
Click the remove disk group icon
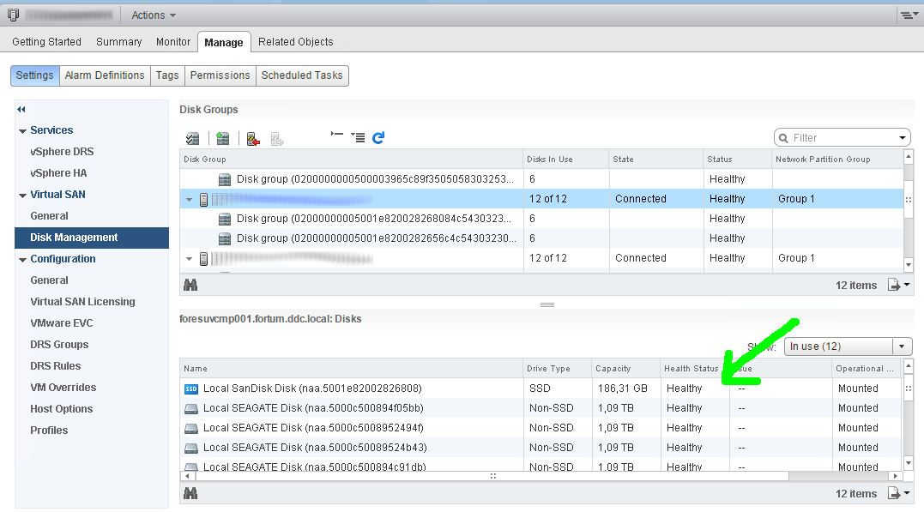253,138
